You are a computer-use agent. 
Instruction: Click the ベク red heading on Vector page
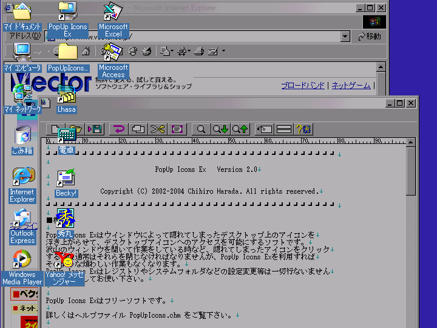(24, 294)
